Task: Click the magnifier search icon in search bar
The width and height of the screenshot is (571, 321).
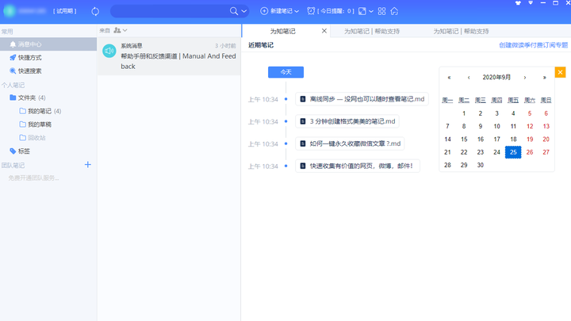Action: click(234, 11)
